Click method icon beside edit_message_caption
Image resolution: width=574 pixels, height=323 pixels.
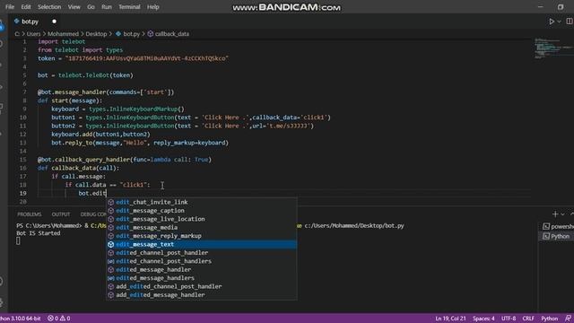pos(111,211)
